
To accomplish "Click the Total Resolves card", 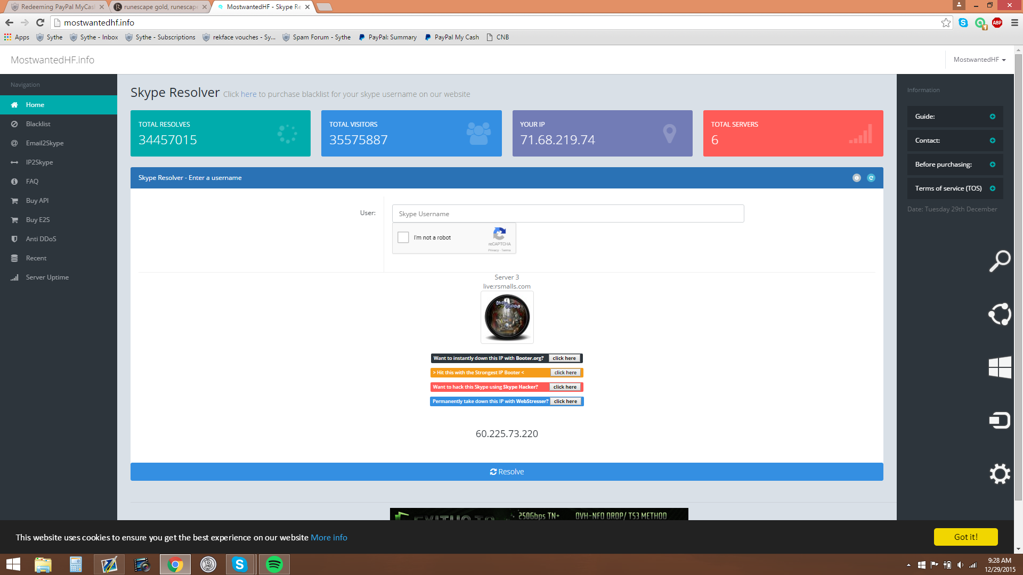I will 221,133.
